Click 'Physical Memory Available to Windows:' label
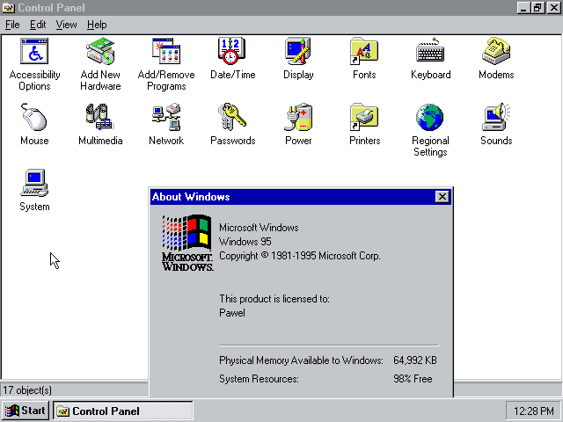563x422 pixels. pos(301,360)
